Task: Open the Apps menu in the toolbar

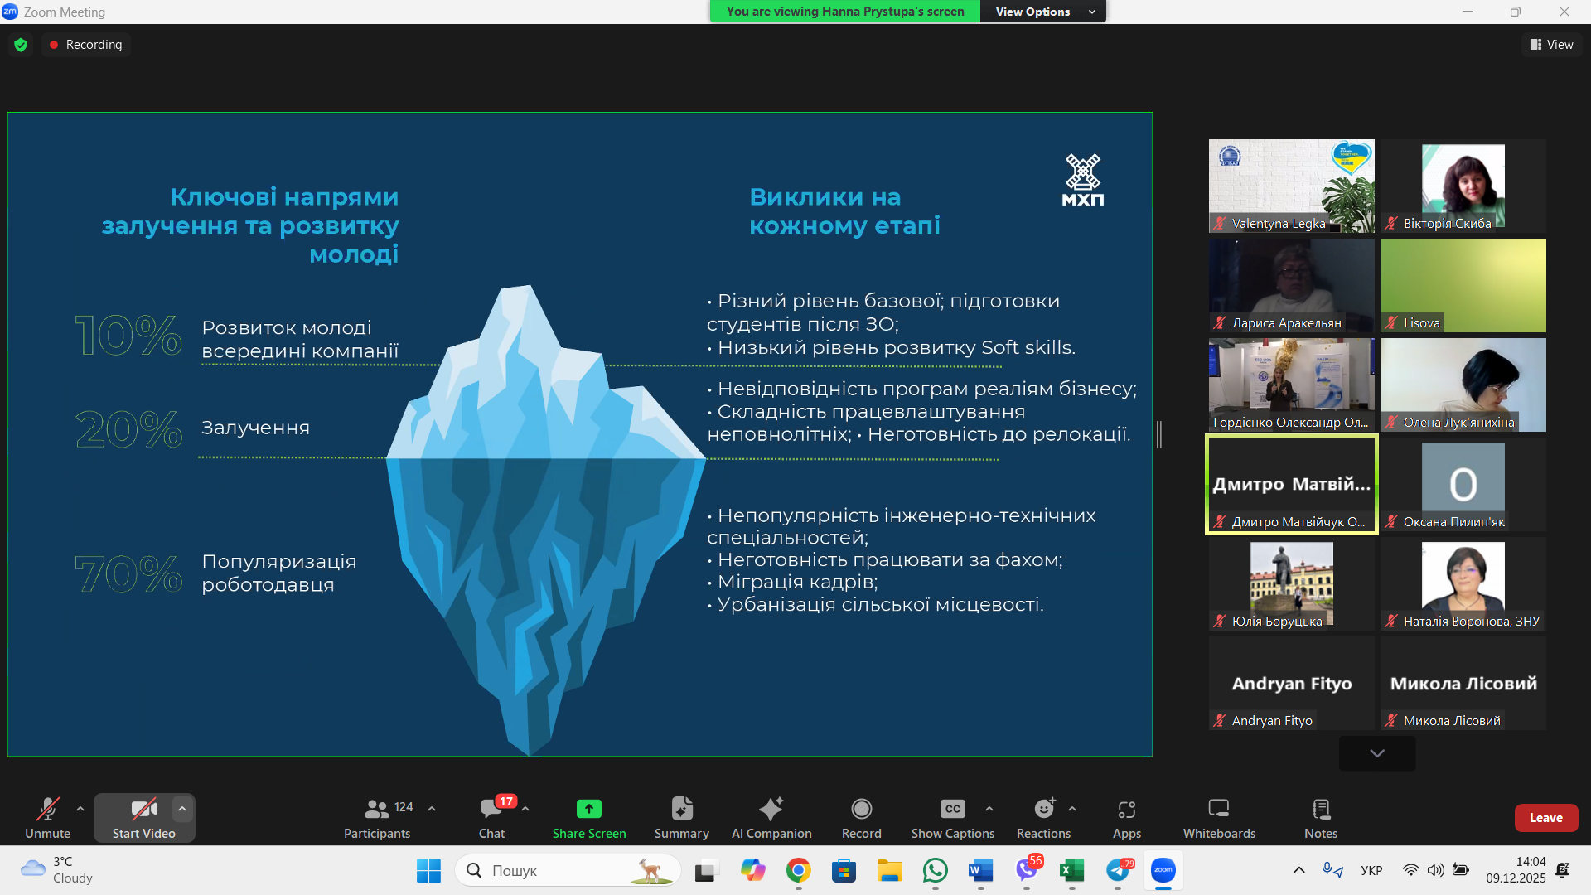Action: click(x=1126, y=817)
